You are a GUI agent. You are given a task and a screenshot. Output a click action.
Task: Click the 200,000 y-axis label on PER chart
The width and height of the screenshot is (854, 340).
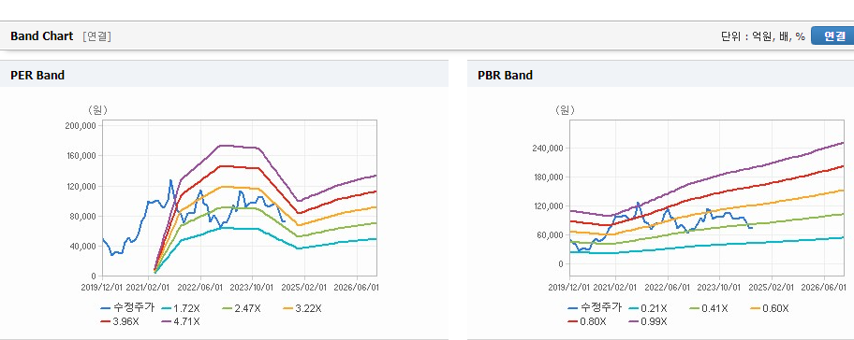(x=81, y=125)
